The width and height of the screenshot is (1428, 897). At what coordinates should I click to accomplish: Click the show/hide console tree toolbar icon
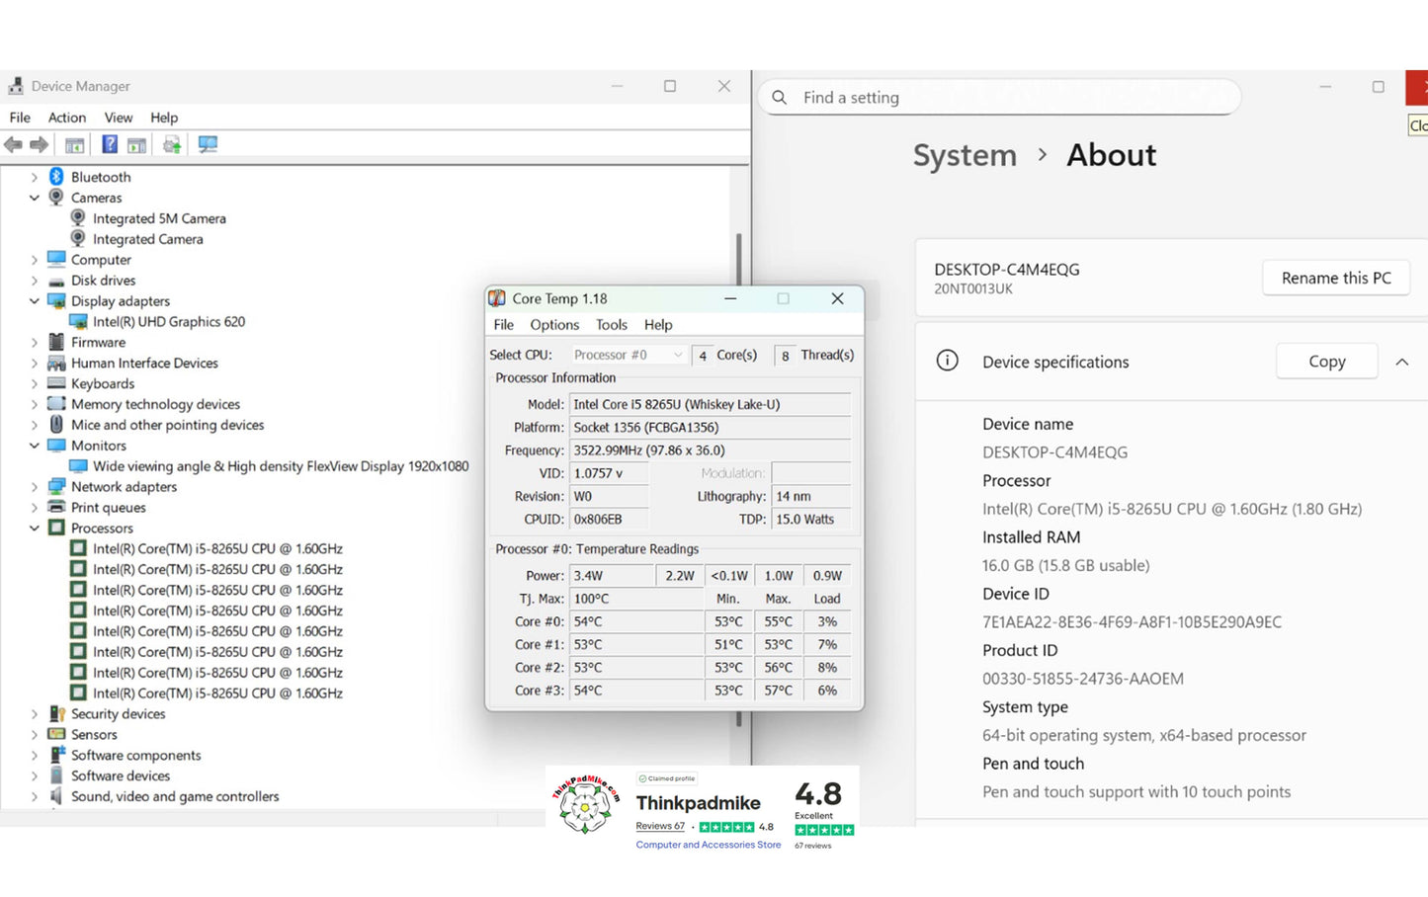tap(74, 145)
